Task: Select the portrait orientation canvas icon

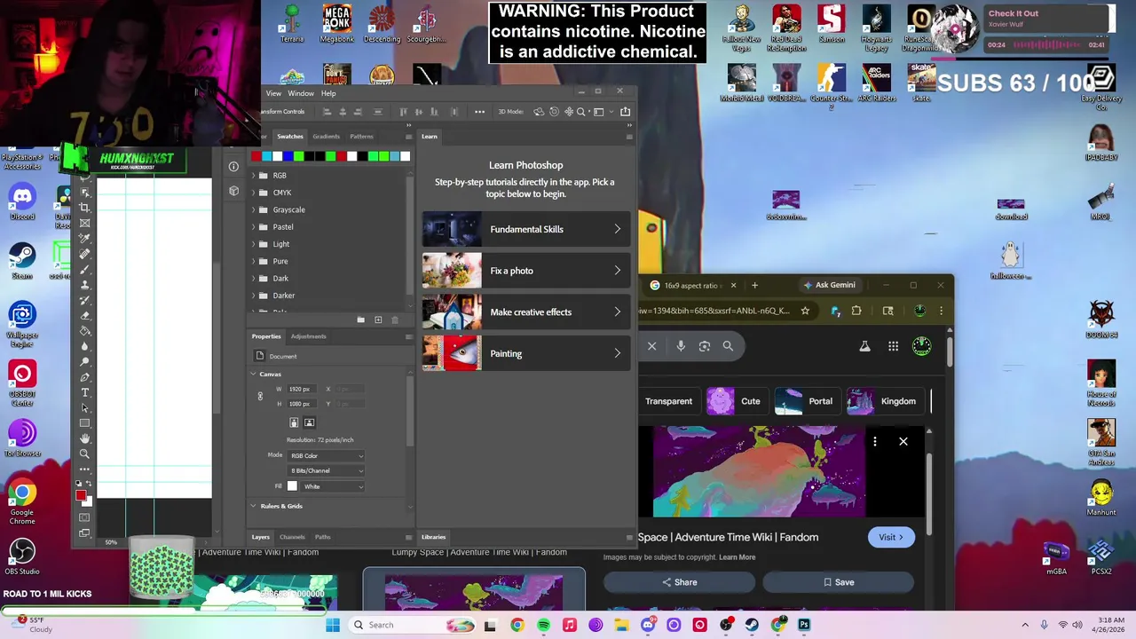Action: 294,422
